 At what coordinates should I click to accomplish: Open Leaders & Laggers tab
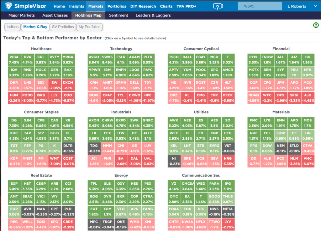click(x=153, y=15)
